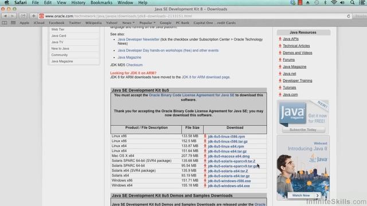
Task: Open Oracle Binary Code License Agreement link
Action: coord(192,95)
